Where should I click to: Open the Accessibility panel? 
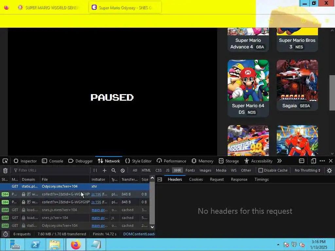click(x=258, y=161)
